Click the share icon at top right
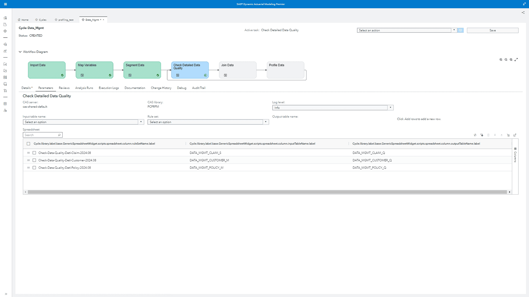This screenshot has height=297, width=529. click(523, 13)
